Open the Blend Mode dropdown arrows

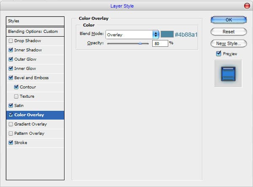156,35
